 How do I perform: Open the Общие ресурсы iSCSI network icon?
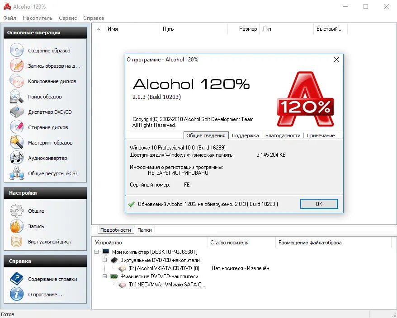coord(17,173)
